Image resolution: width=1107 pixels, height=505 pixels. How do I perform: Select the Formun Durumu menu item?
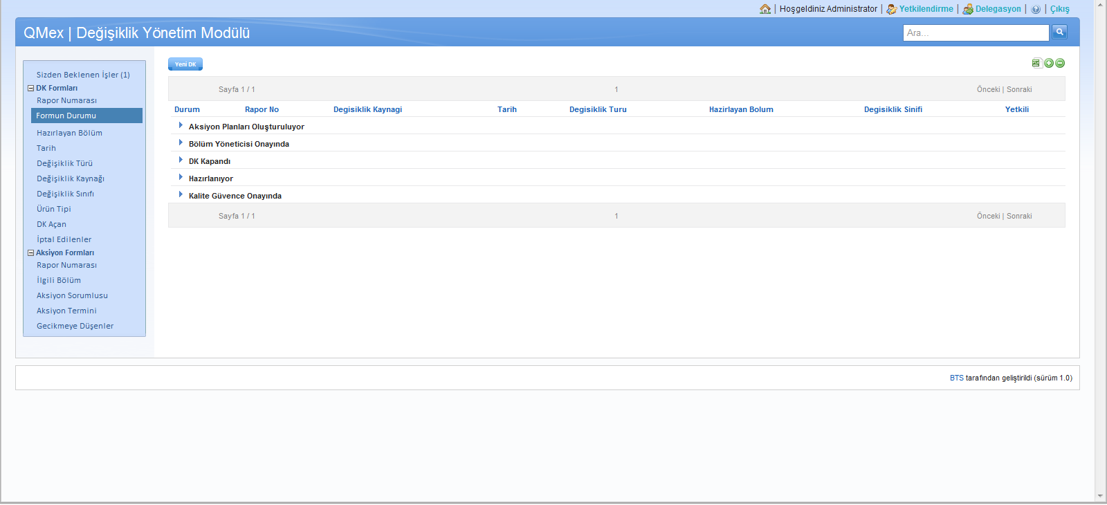(86, 116)
